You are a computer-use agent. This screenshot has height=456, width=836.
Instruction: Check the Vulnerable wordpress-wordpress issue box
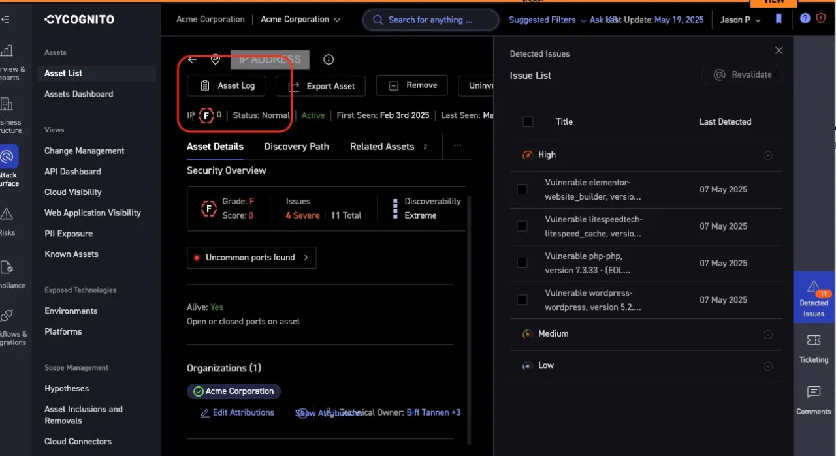point(522,299)
